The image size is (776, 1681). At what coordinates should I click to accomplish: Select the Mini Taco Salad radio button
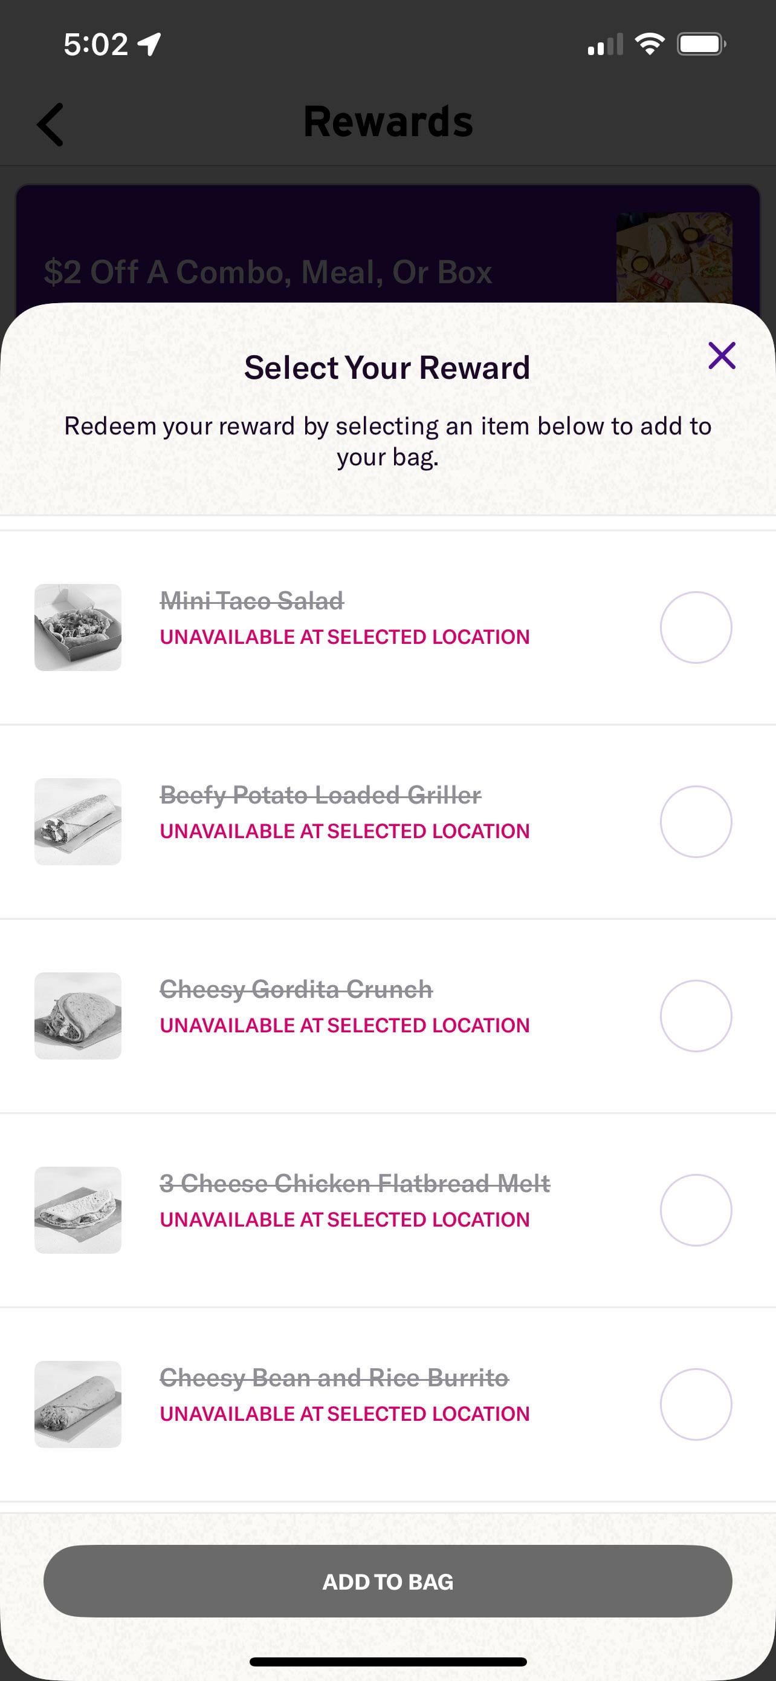click(x=695, y=627)
